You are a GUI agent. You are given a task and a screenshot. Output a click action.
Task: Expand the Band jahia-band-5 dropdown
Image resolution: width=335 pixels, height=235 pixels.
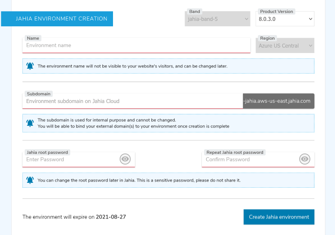pyautogui.click(x=217, y=19)
